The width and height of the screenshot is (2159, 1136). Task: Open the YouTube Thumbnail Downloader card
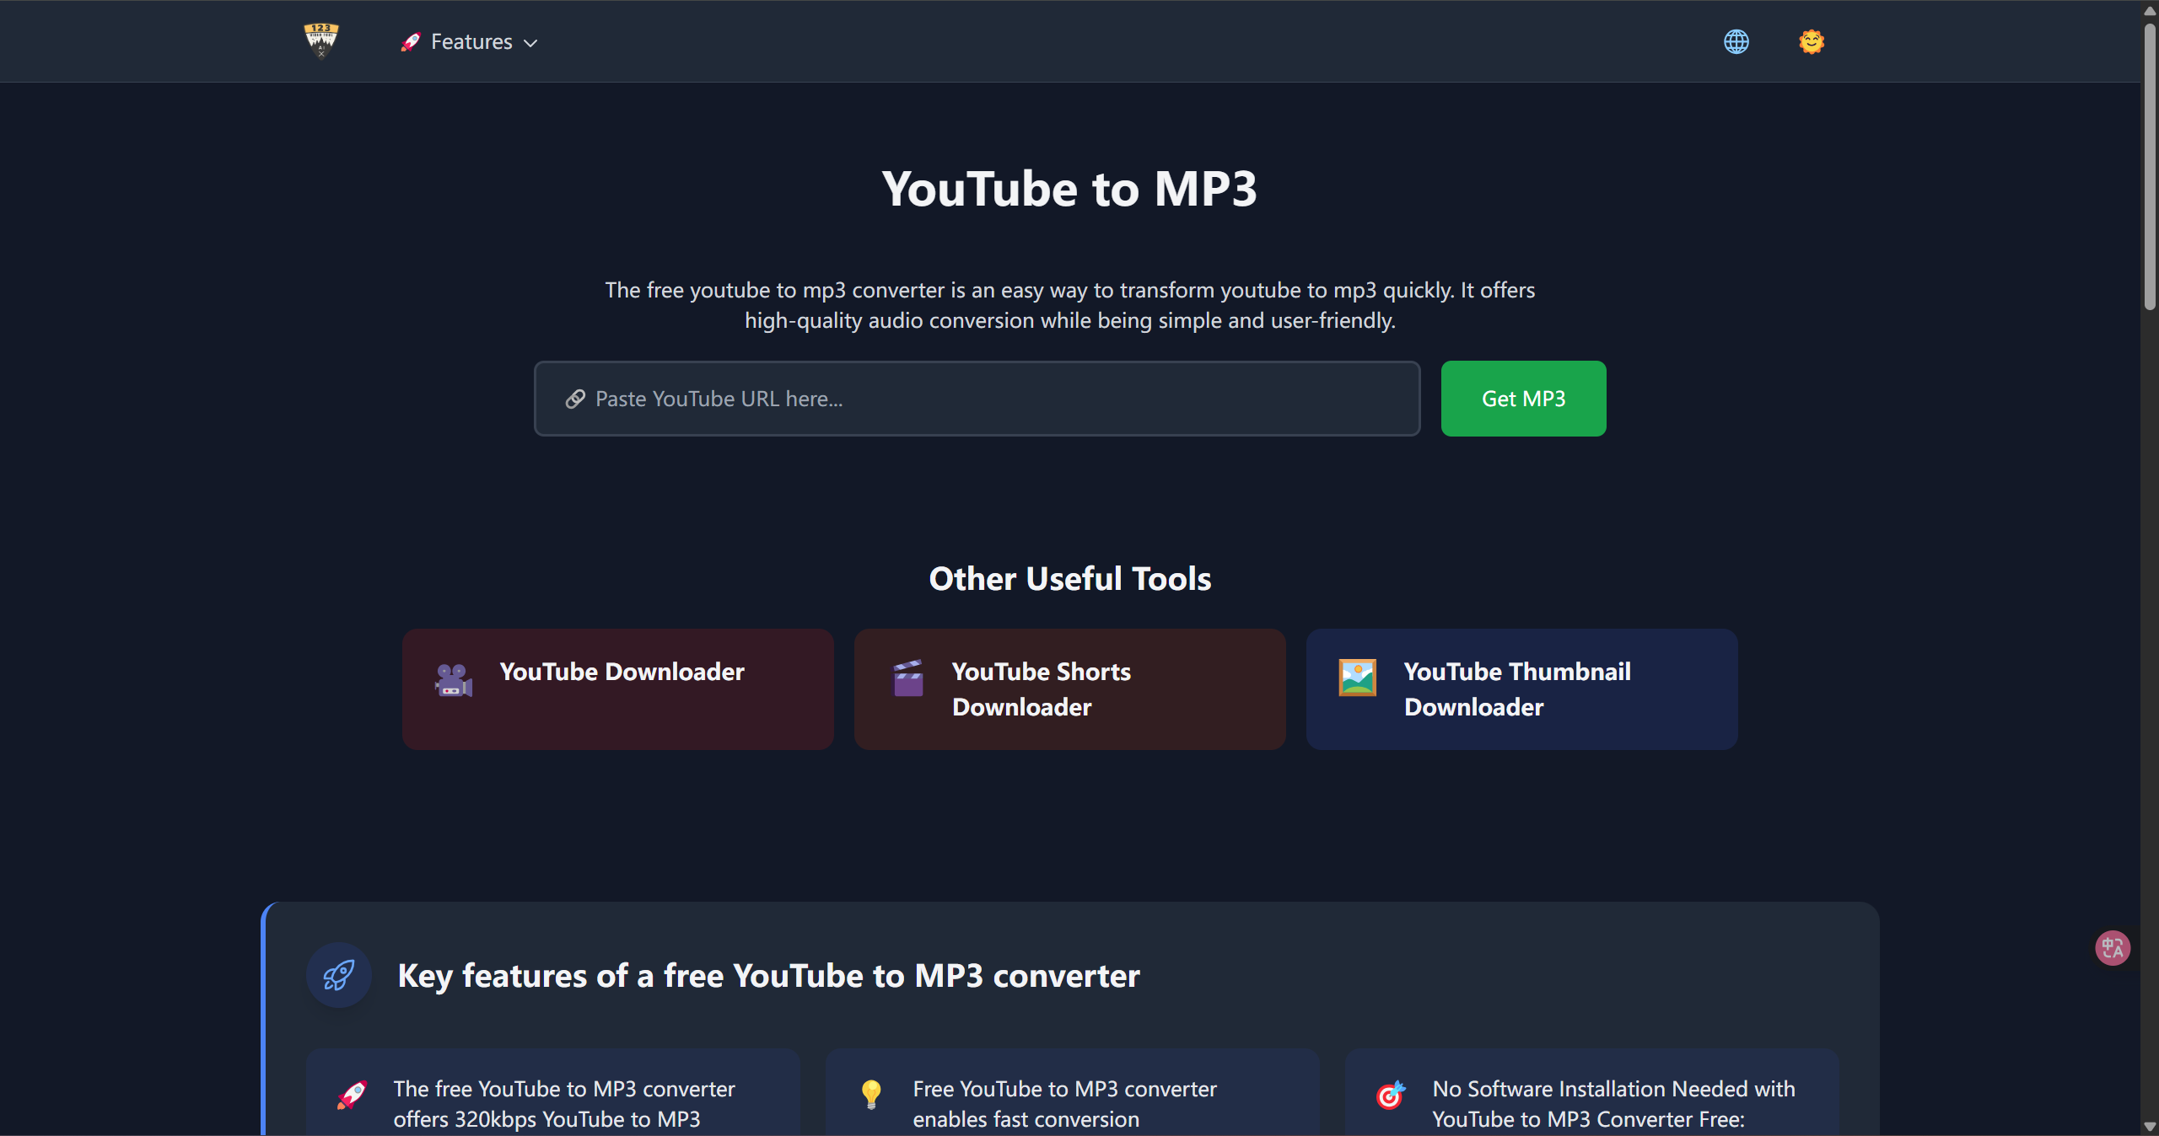1522,689
